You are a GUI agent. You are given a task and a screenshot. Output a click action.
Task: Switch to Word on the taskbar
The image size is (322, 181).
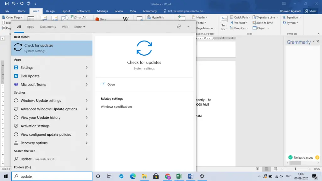click(x=190, y=176)
